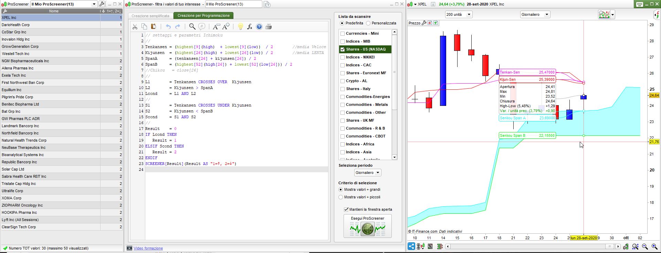The image size is (661, 253).
Task: Click the cut scissors icon in editor toolbar
Action: tap(135, 27)
